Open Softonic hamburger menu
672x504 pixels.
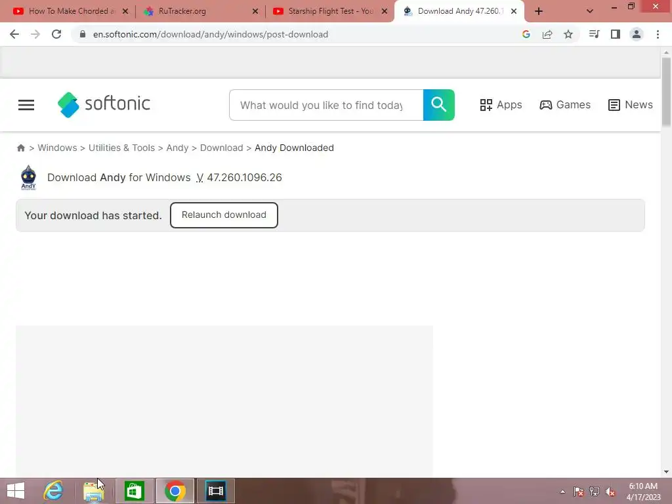26,105
